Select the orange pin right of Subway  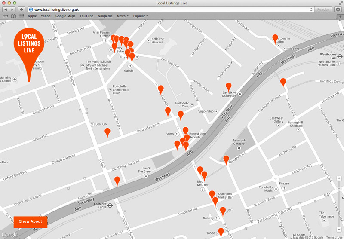coord(223,211)
